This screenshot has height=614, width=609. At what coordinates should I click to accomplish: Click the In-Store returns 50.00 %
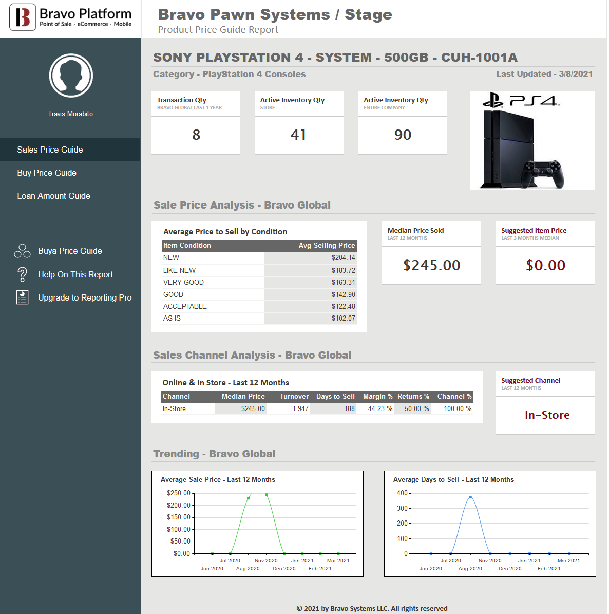click(x=416, y=409)
